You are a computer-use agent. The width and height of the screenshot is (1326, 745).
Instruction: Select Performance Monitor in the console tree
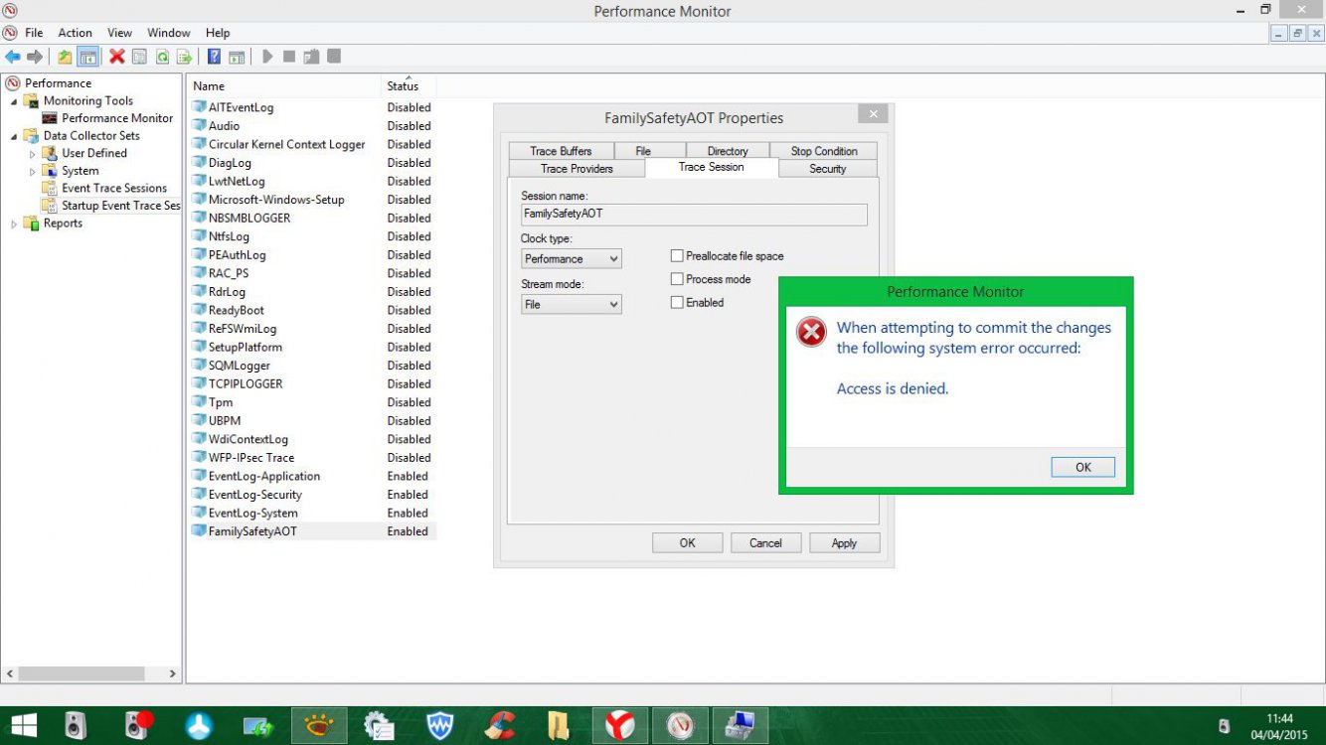(117, 118)
